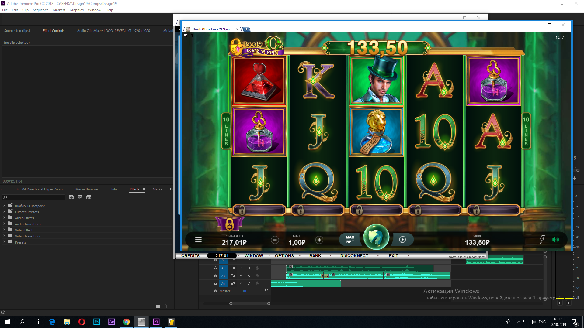The width and height of the screenshot is (584, 328).
Task: Switch to the Effect Controls tab
Action: 54,31
